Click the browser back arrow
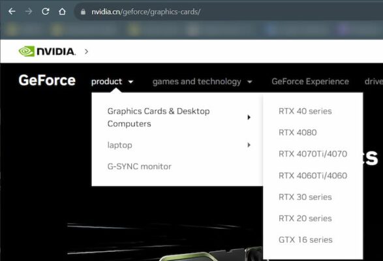The width and height of the screenshot is (383, 261). [x=12, y=11]
